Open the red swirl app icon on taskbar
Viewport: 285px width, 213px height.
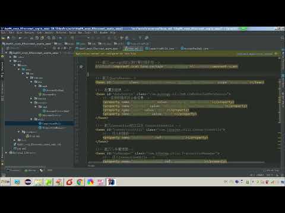pos(69,182)
